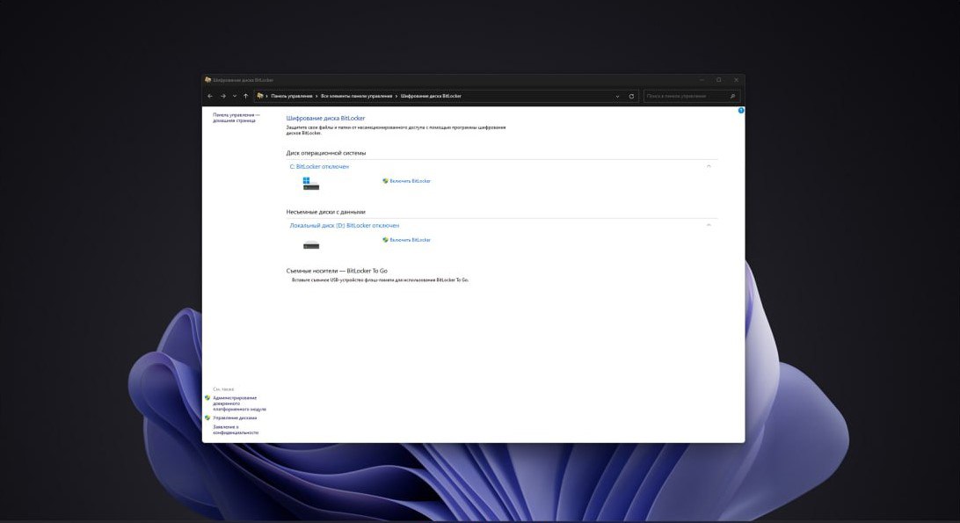Open "Панель управления — домашняя страница" link

click(236, 118)
